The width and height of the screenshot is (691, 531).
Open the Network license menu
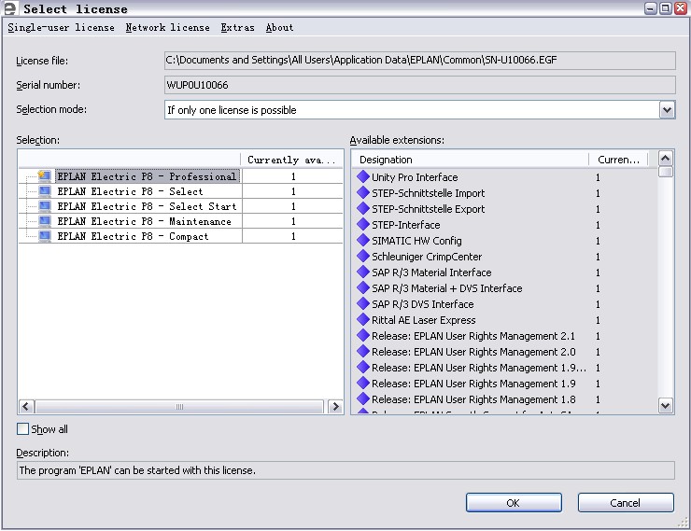[x=167, y=28]
